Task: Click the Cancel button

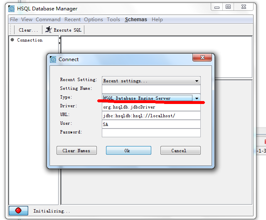Action: click(x=180, y=151)
